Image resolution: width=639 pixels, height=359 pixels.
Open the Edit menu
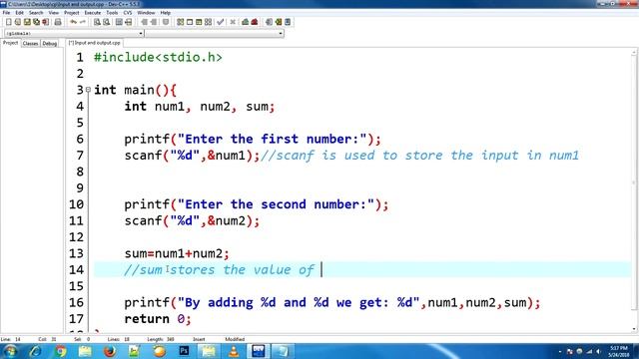click(x=19, y=13)
